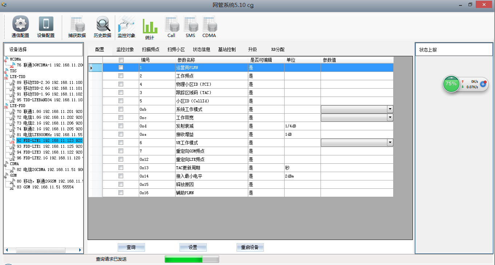The height and width of the screenshot is (265, 495).
Task: Click the 查询 query button
Action: [131, 247]
